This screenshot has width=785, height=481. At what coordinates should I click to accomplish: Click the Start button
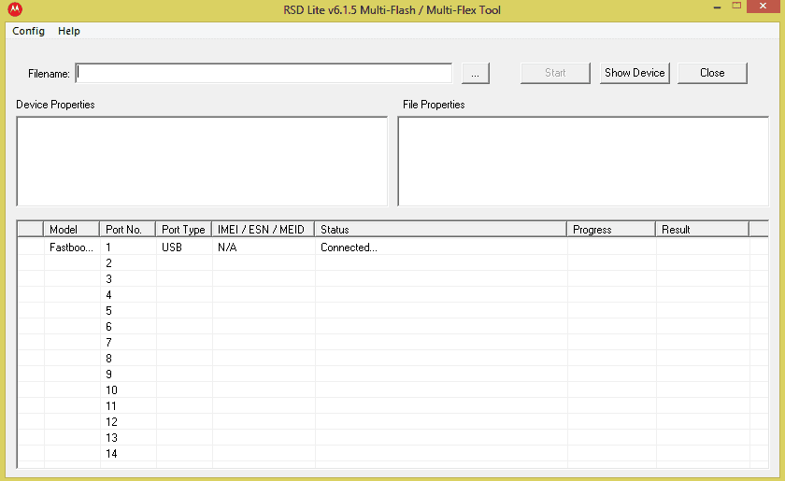555,73
